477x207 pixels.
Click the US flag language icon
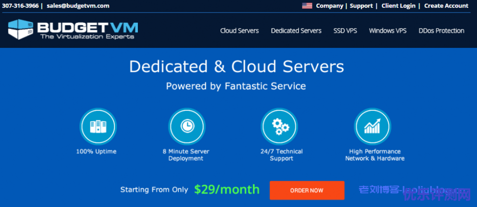coord(307,6)
